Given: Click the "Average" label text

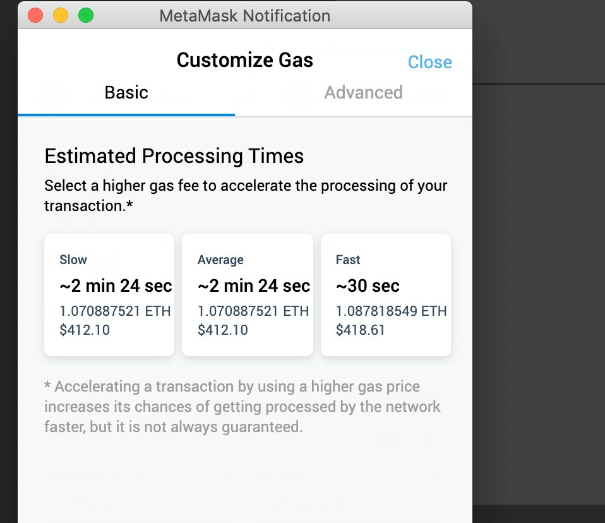Looking at the screenshot, I should 220,260.
